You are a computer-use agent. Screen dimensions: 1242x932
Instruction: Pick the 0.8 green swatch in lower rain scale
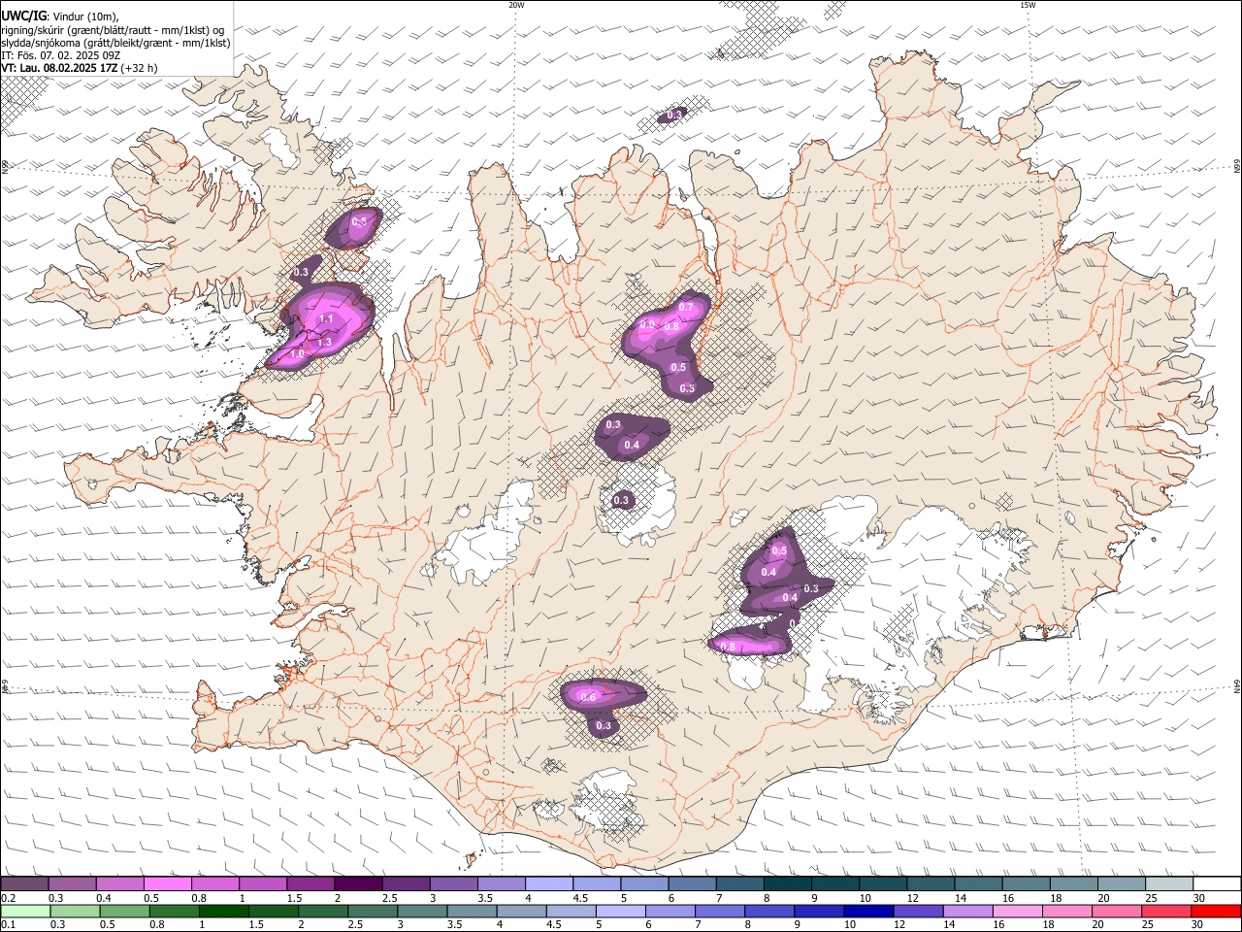[x=174, y=911]
